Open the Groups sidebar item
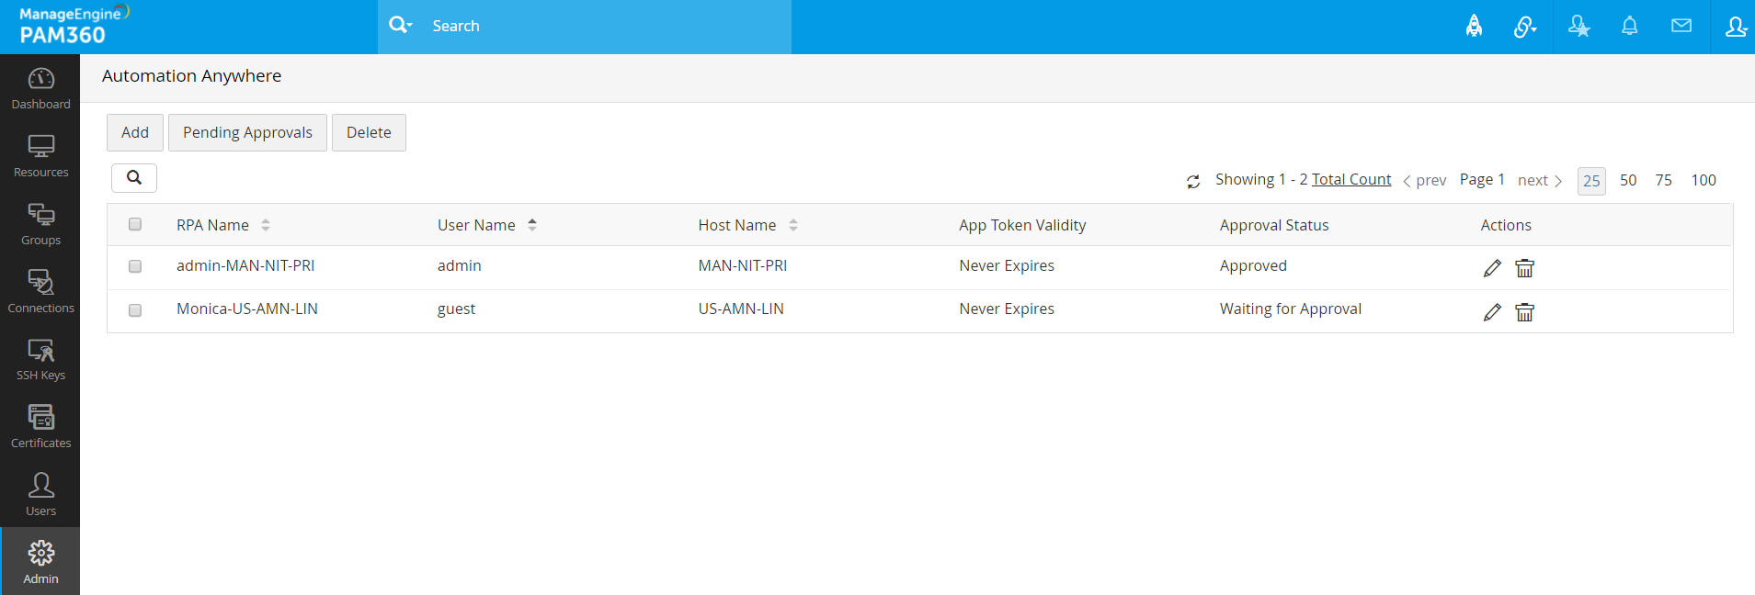Image resolution: width=1755 pixels, height=595 pixels. point(40,225)
